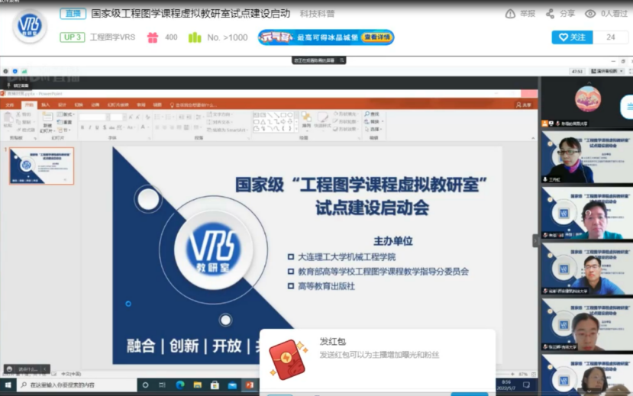Click the circular participant avatar in meeting

click(588, 98)
